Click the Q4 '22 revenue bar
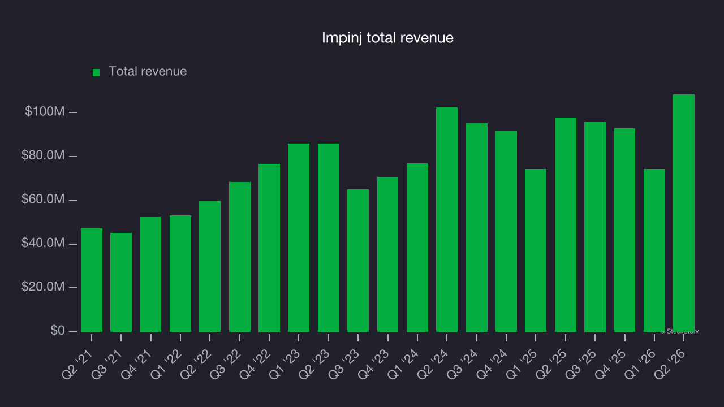The width and height of the screenshot is (724, 407). [269, 248]
